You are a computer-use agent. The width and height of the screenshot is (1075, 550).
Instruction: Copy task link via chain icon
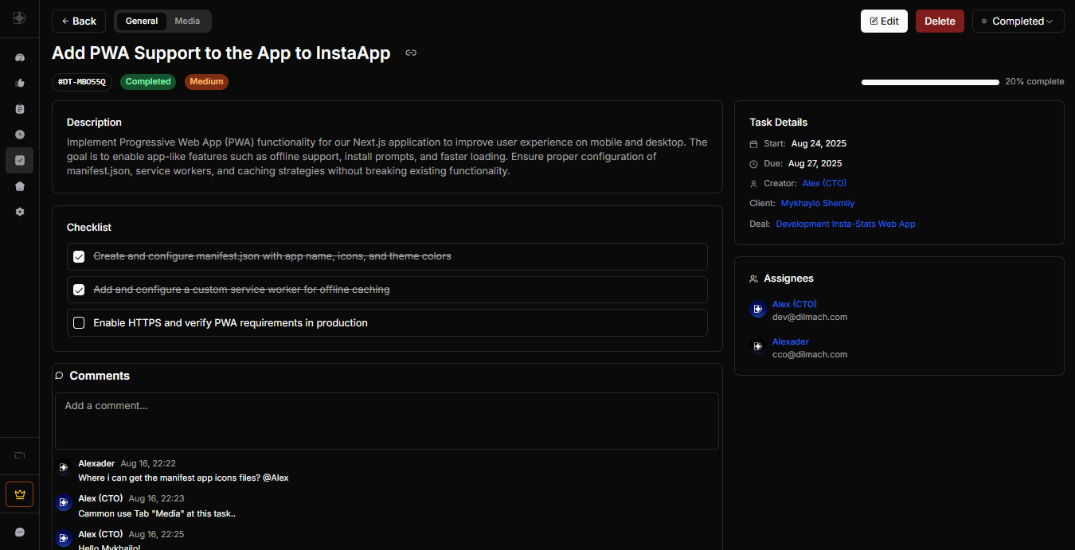pos(411,53)
